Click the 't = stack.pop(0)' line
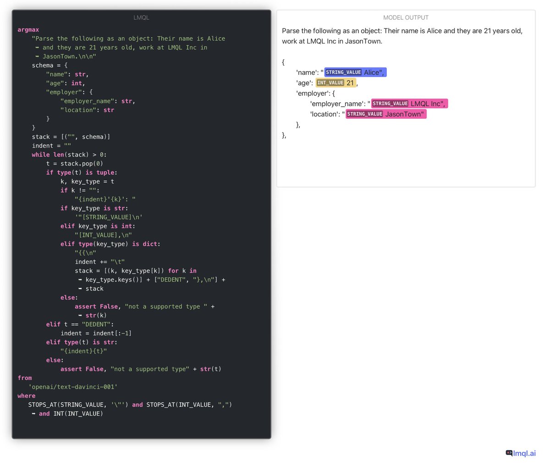Screen dimensions: 550x467 coord(75,163)
